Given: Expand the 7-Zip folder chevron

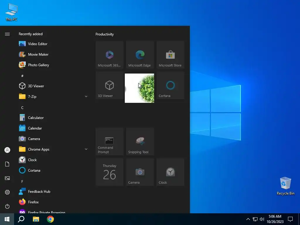Looking at the screenshot, I should [86, 96].
